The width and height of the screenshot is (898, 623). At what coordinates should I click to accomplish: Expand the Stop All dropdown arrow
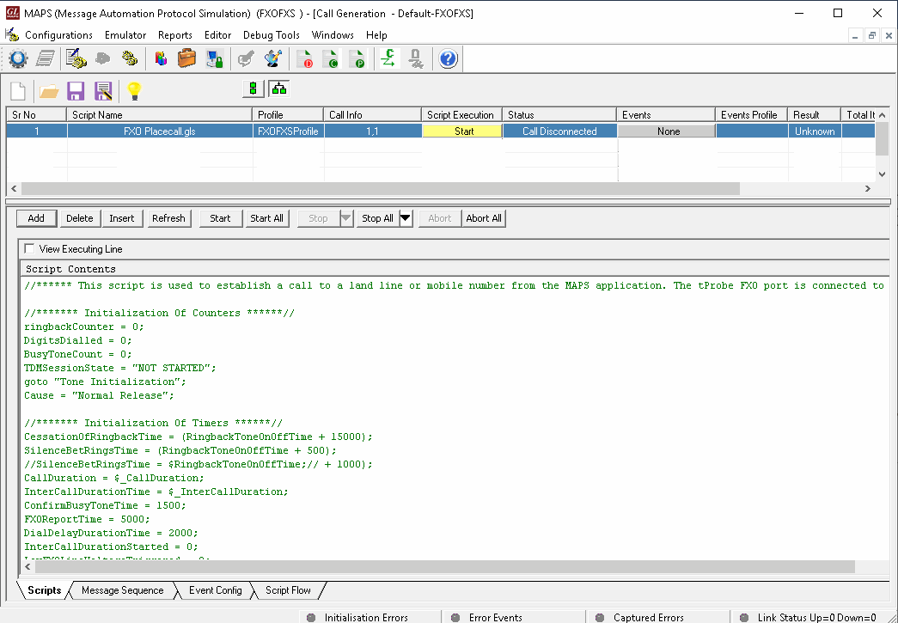click(x=406, y=218)
